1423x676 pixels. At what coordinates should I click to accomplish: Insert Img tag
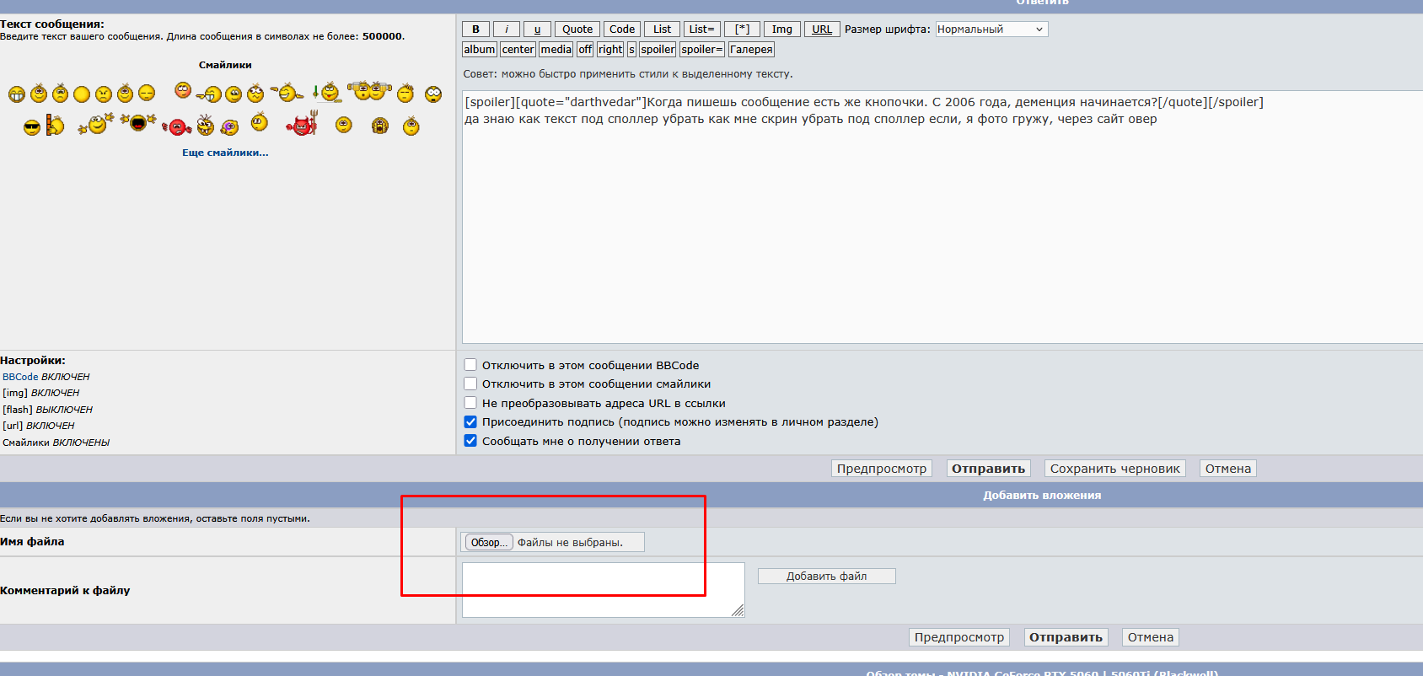782,30
